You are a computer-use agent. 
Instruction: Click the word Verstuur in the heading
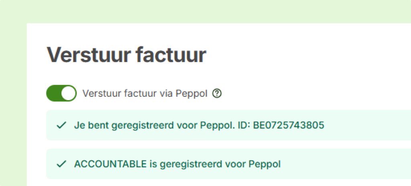(89, 55)
